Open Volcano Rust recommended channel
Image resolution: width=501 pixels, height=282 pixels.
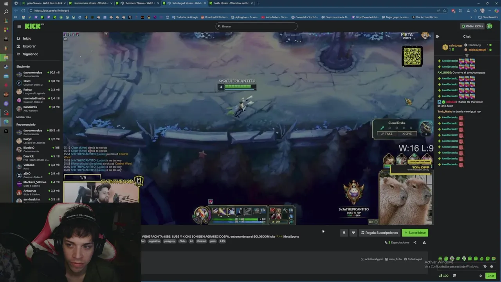click(38, 166)
